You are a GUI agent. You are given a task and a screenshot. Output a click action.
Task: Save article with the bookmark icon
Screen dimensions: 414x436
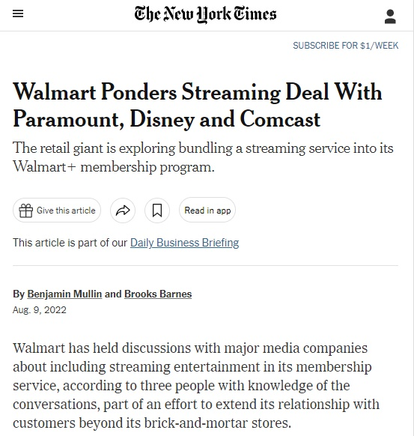pyautogui.click(x=157, y=211)
